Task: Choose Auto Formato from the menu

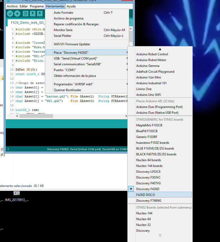Action: click(x=87, y=13)
